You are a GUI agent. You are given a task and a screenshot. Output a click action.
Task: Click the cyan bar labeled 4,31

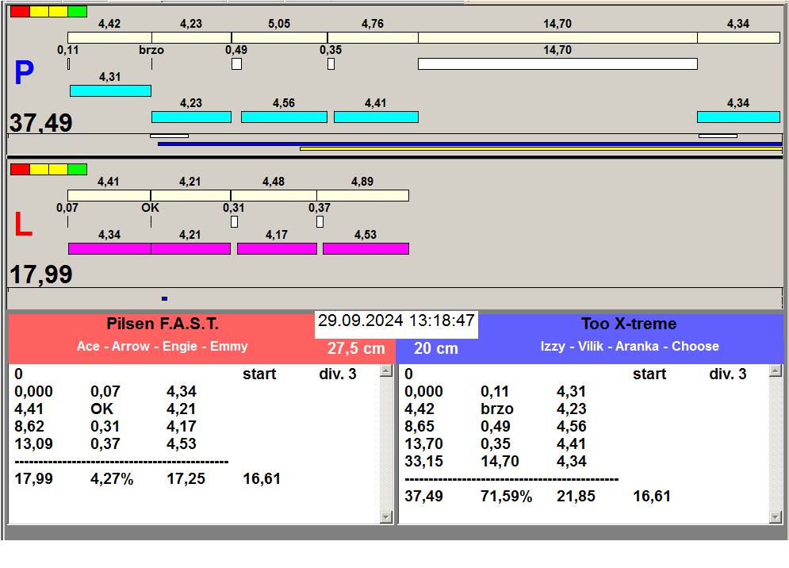110,90
